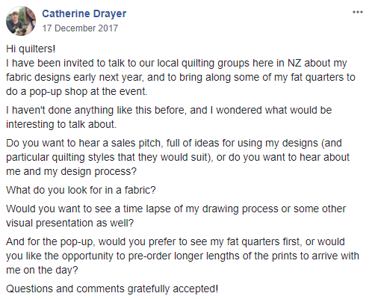Click the line beginning "I have been invited"
369x299 pixels.
point(176,64)
